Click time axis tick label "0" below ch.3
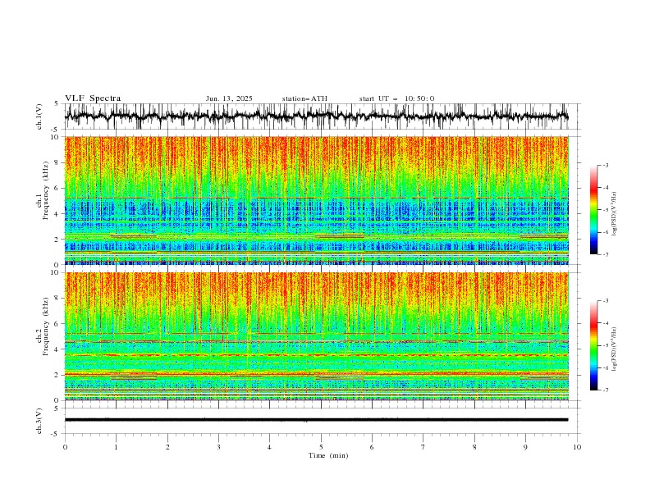Screen dimensions: 650x502 [x=65, y=447]
